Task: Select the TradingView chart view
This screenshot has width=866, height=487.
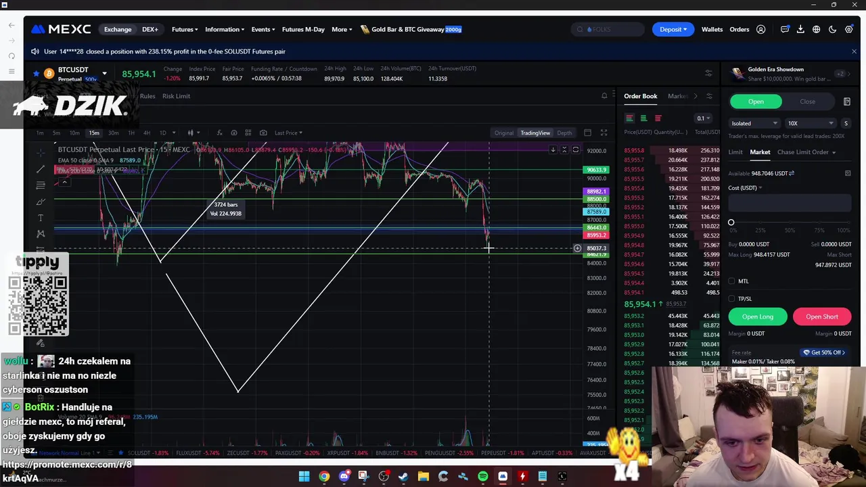Action: pyautogui.click(x=535, y=133)
